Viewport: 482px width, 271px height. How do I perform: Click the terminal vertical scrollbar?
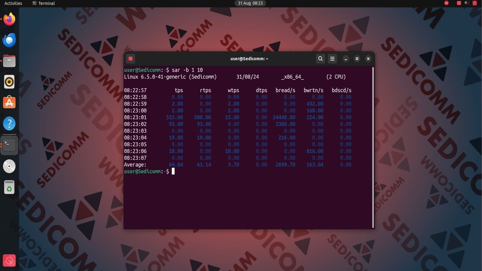(x=373, y=148)
